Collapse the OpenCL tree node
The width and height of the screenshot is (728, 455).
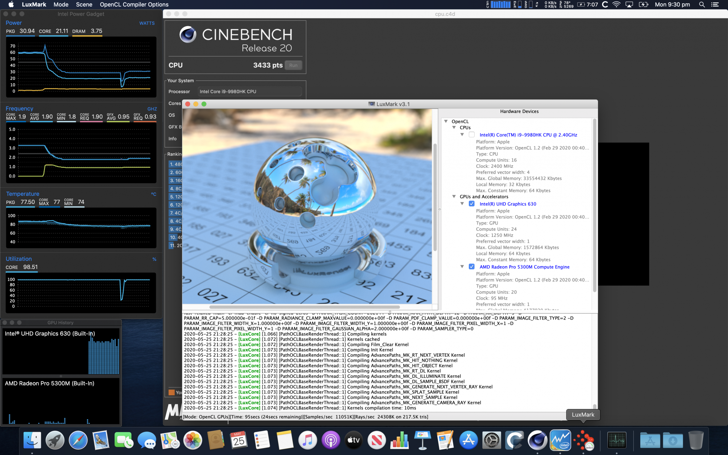pyautogui.click(x=446, y=122)
